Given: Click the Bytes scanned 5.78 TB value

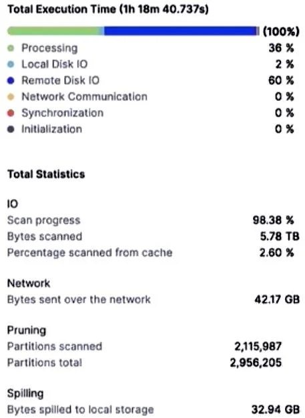Looking at the screenshot, I should [280, 236].
